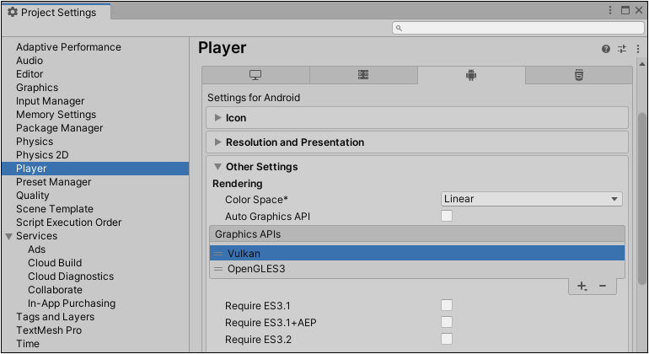The width and height of the screenshot is (649, 354).
Task: Click the settings search field
Action: 518,28
